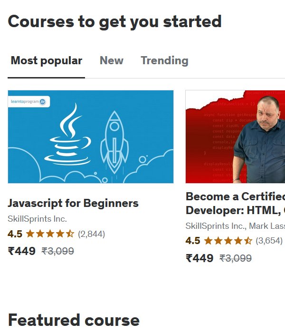Open the Javascript for Beginners title link
Screen dimensions: 285x333
73,203
